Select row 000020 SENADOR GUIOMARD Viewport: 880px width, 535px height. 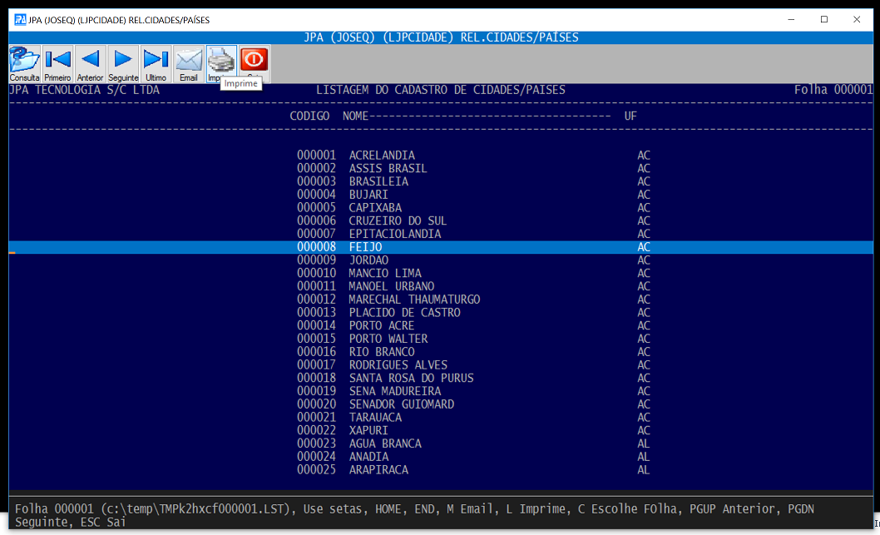click(x=441, y=404)
